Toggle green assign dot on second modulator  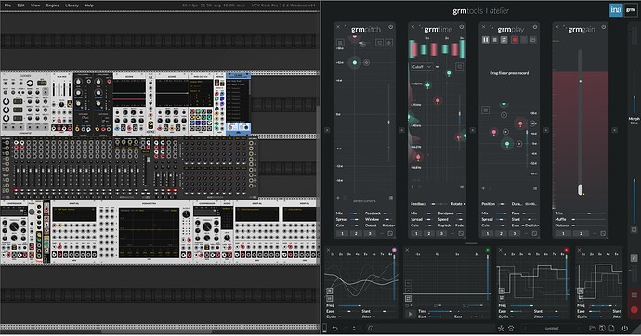pos(488,250)
